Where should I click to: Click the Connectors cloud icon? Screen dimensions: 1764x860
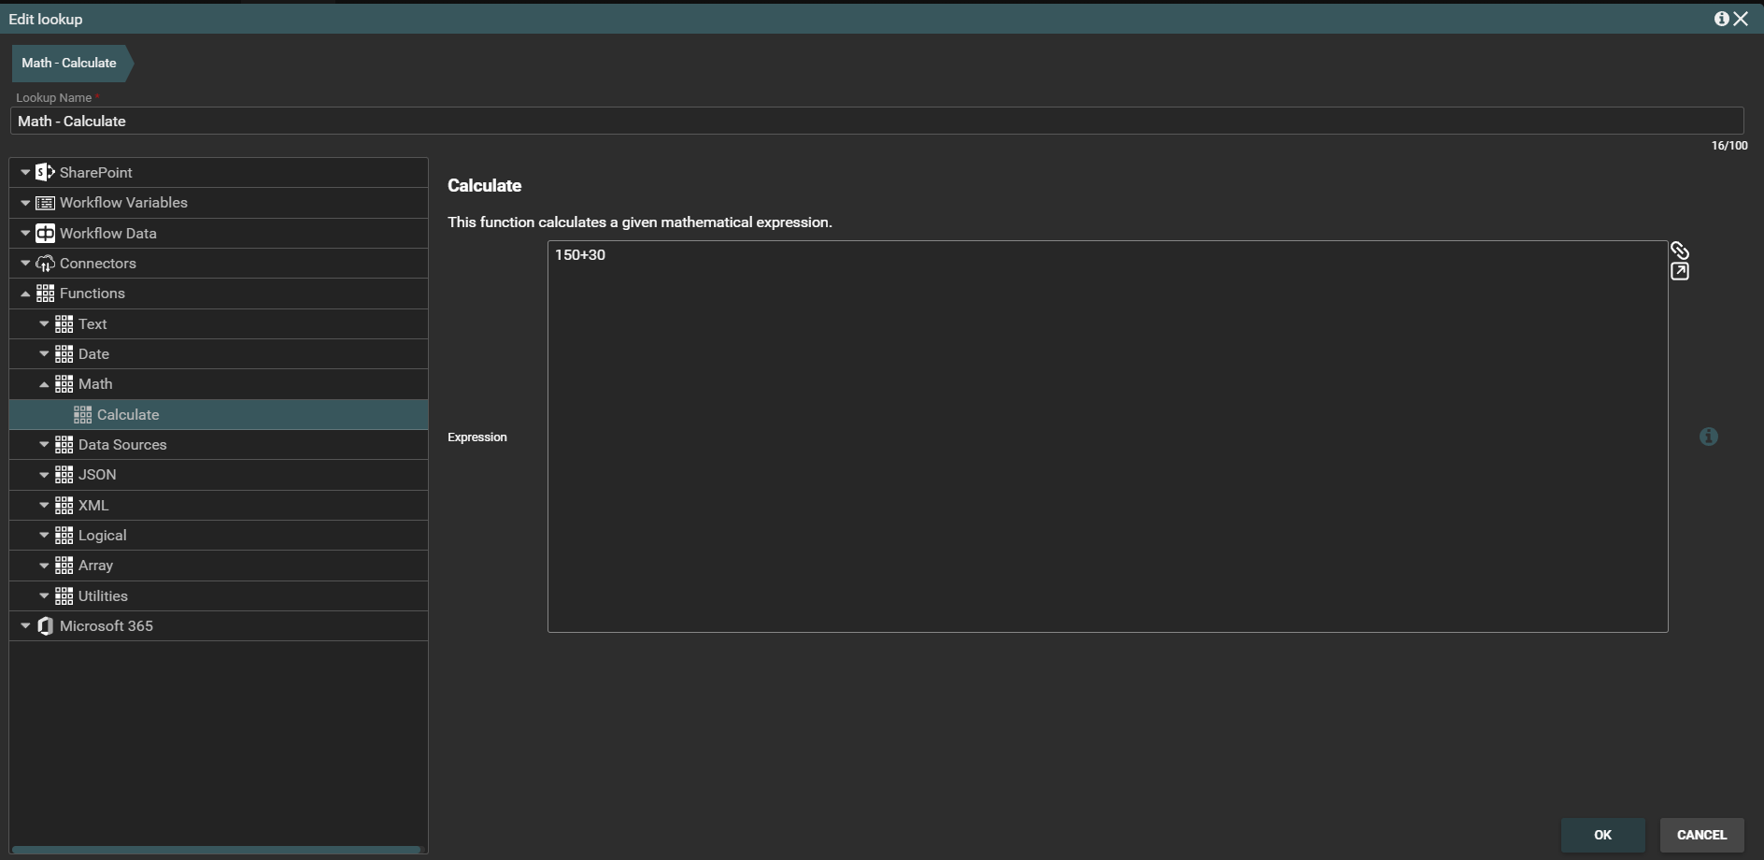click(x=45, y=264)
